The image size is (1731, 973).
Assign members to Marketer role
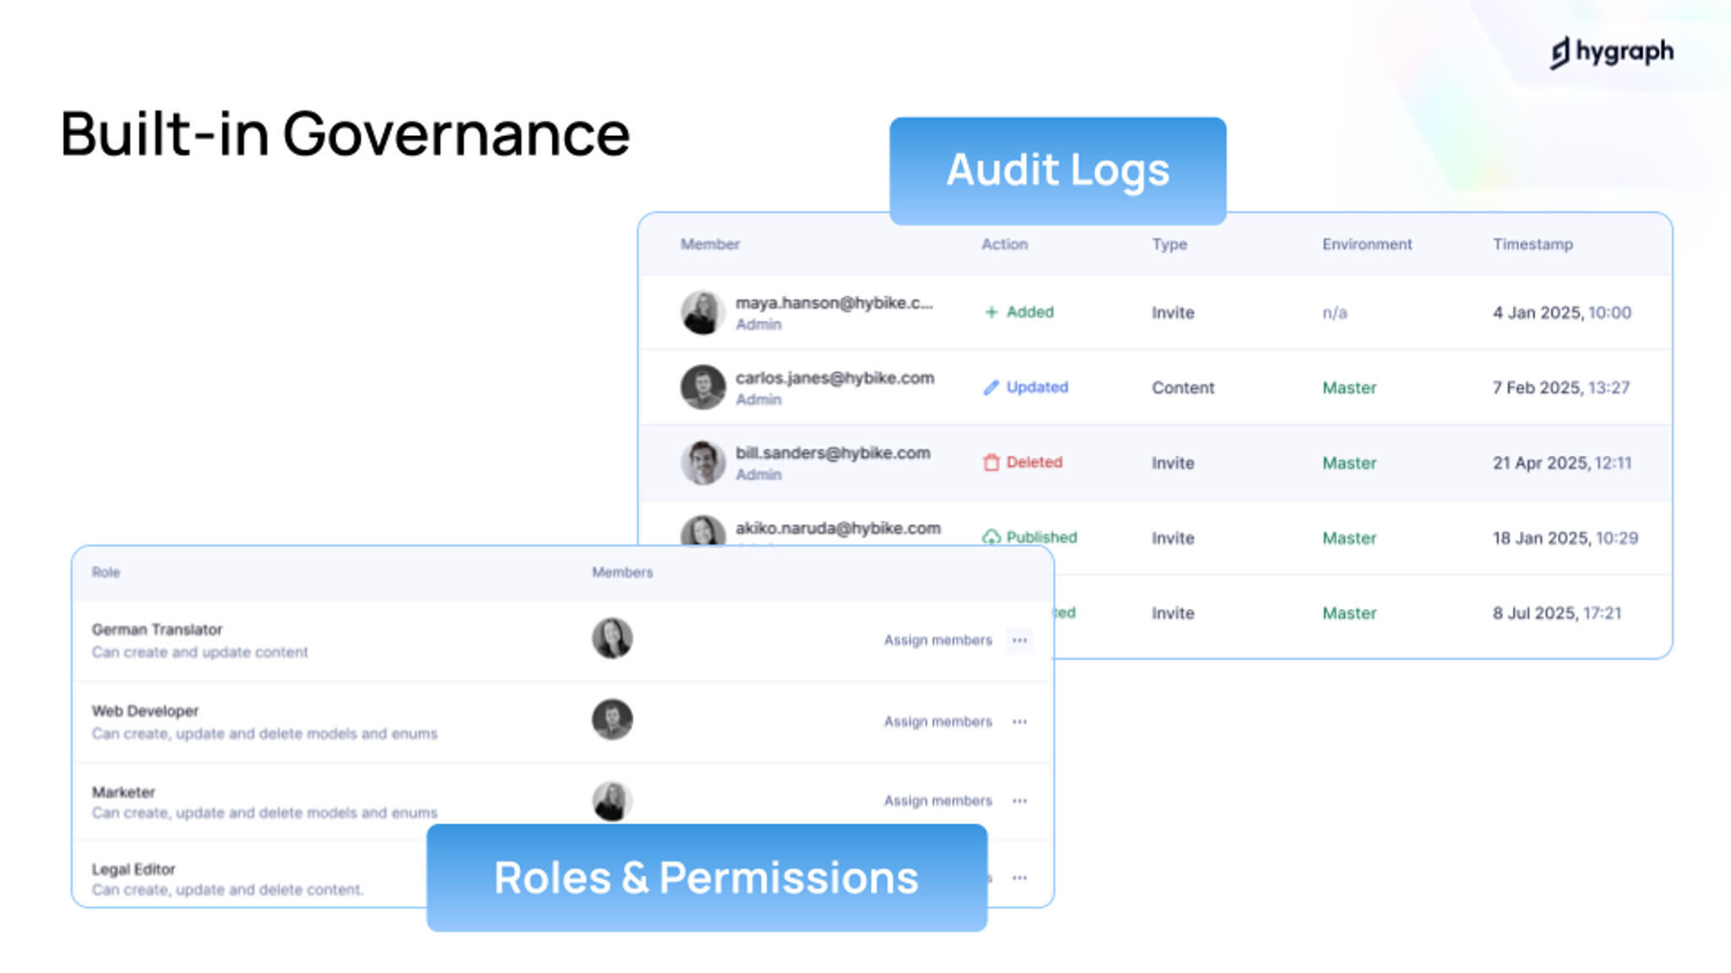[937, 801]
